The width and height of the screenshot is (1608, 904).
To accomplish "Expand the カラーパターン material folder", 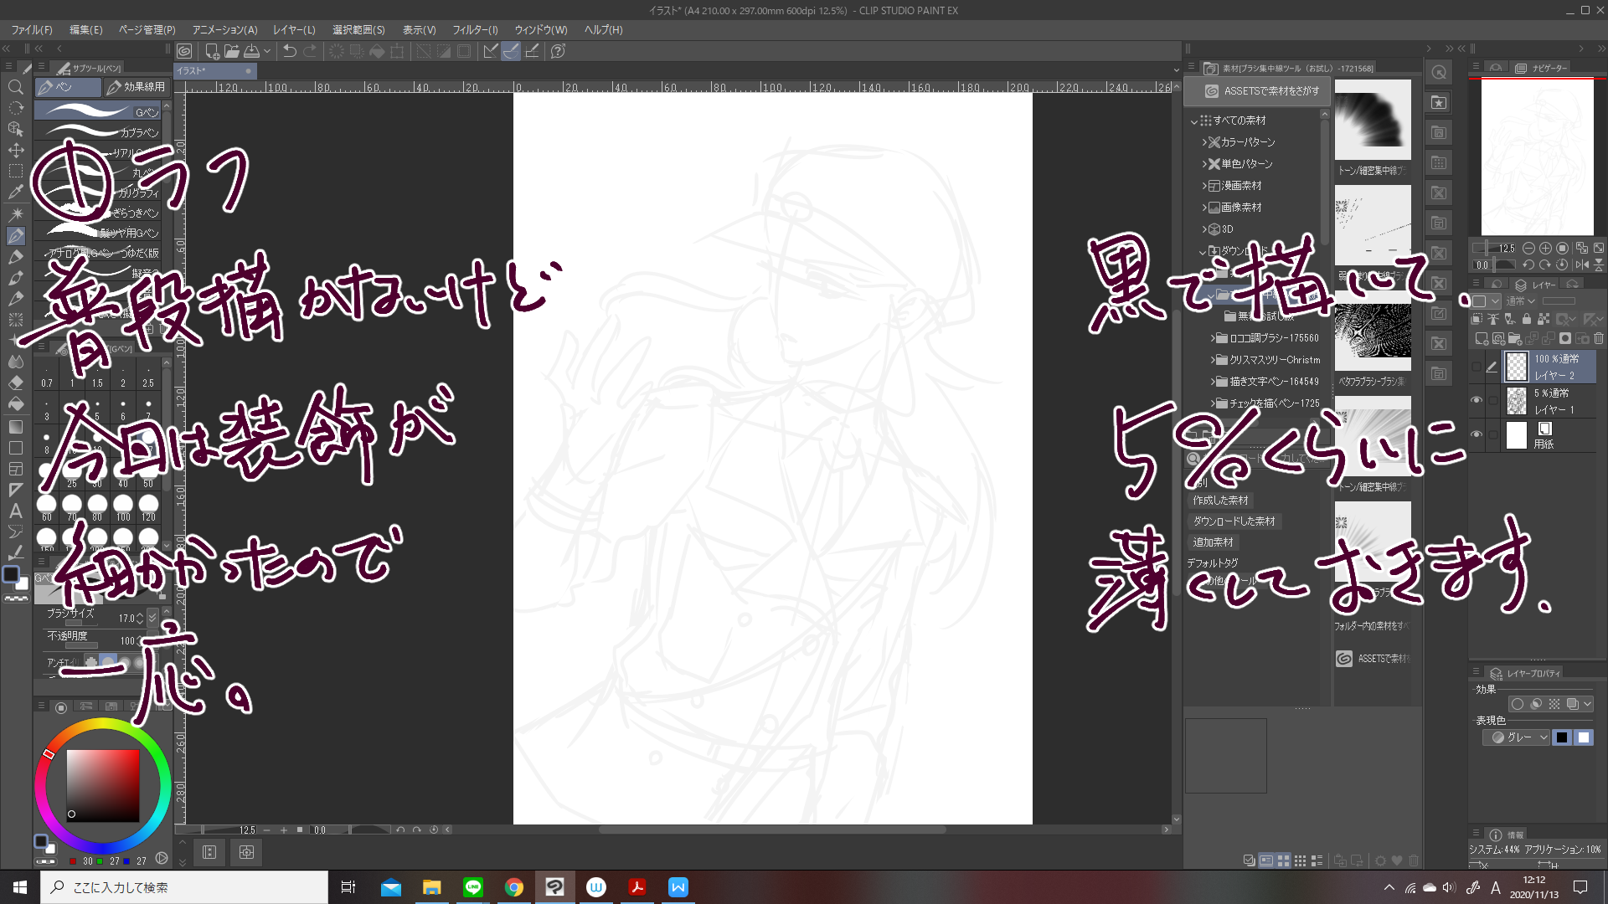I will tap(1204, 142).
